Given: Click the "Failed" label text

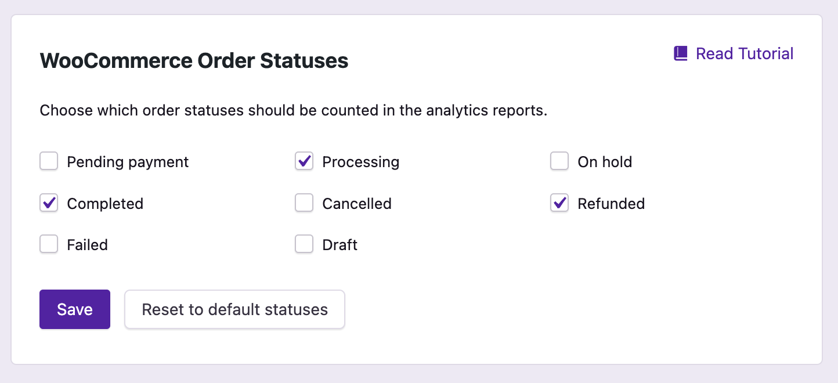Looking at the screenshot, I should pyautogui.click(x=88, y=245).
